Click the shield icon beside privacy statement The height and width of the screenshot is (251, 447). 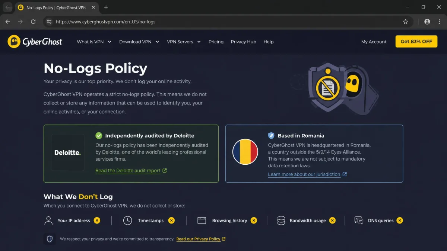pyautogui.click(x=50, y=239)
